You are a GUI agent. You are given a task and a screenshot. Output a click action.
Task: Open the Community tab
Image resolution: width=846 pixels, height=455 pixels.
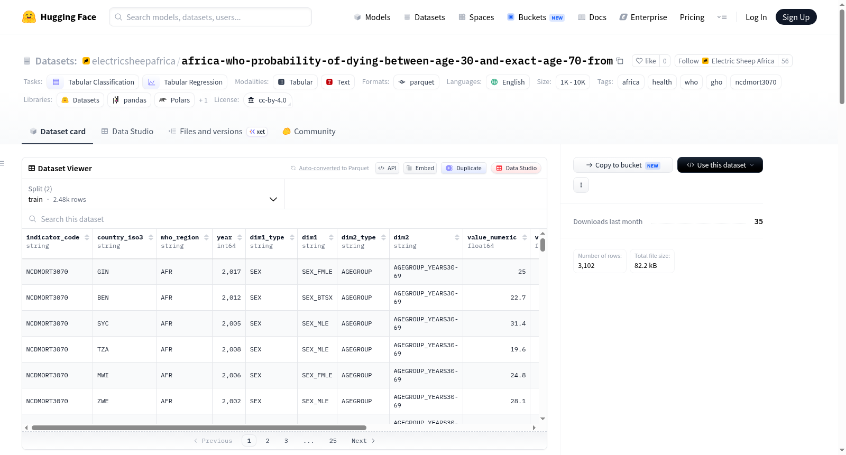click(309, 132)
